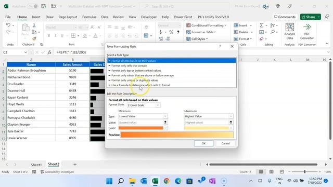
Task: Click the Undo arrow icon
Action: coord(8,25)
